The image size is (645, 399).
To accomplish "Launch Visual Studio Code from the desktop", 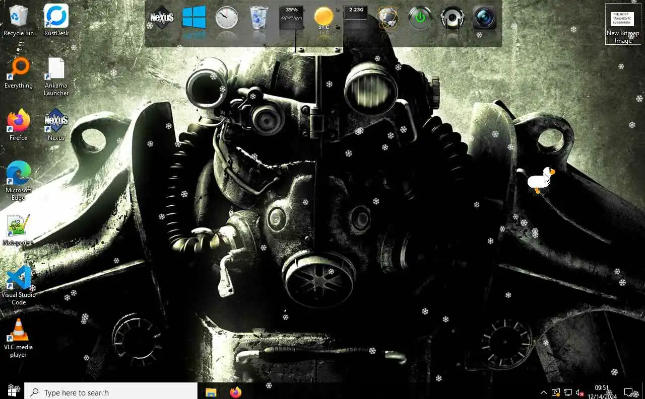I will [x=19, y=286].
